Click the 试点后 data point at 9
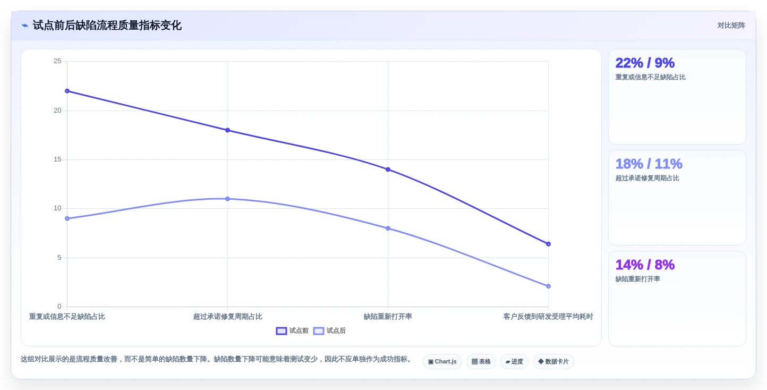 (x=67, y=218)
